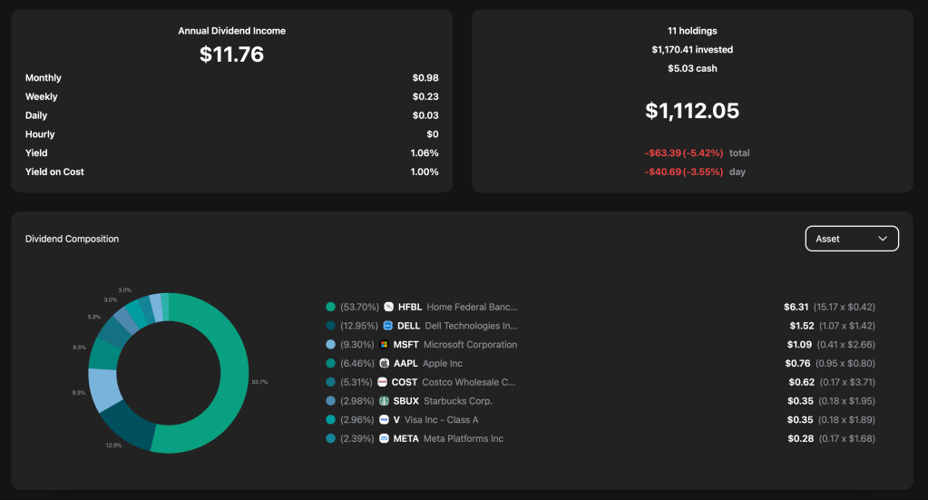Click the light blue 9.3% donut segment
Viewport: 928px width, 500px height.
(x=104, y=388)
